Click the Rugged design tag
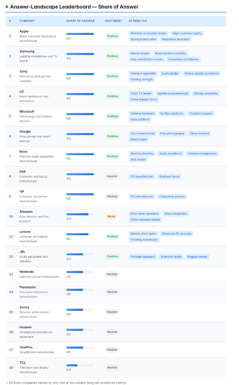The width and height of the screenshot is (239, 385). (197, 257)
